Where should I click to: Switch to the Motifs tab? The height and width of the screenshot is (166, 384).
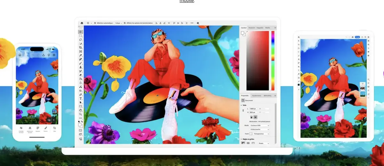pos(268,28)
